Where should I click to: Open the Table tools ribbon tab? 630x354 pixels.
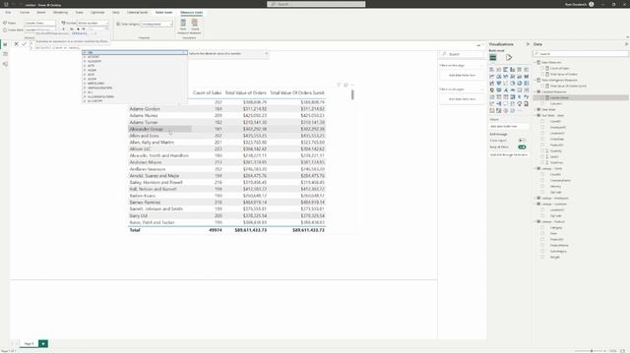(x=163, y=13)
